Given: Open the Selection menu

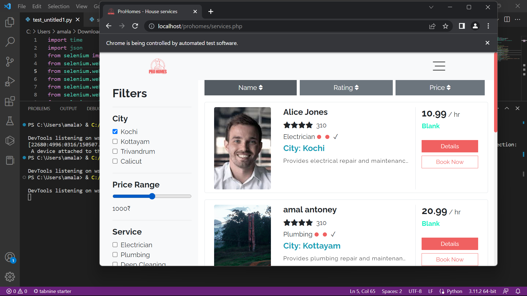Looking at the screenshot, I should tap(58, 6).
